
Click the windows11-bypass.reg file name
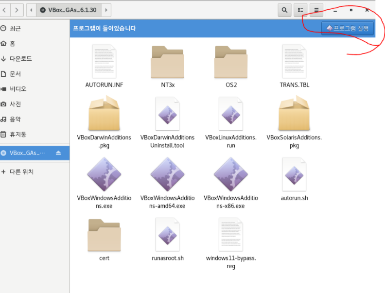click(231, 262)
